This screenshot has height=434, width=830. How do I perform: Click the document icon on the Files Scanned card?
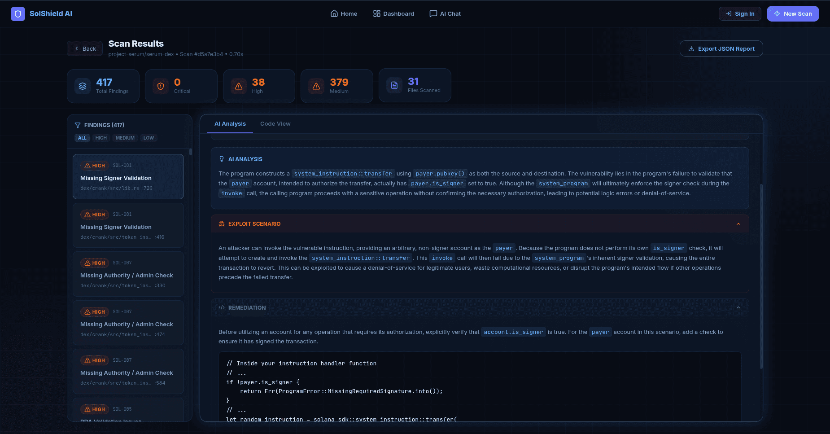click(x=394, y=85)
